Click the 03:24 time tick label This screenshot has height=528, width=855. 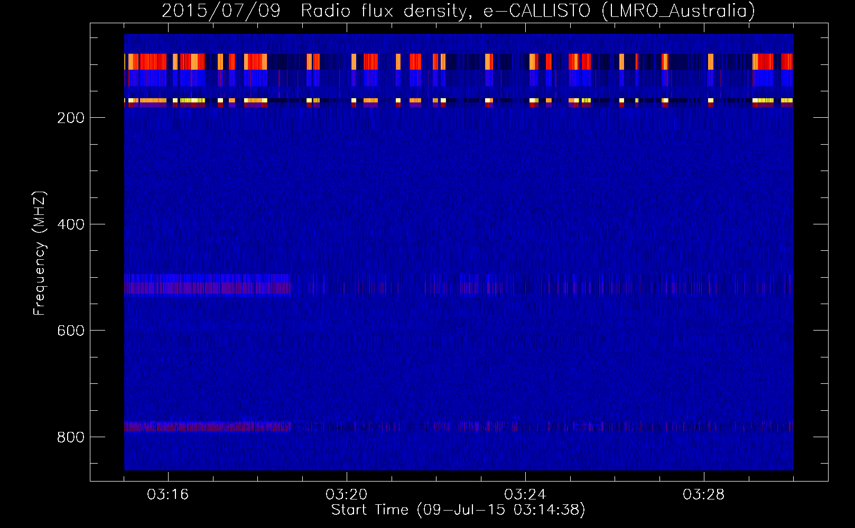tap(525, 495)
